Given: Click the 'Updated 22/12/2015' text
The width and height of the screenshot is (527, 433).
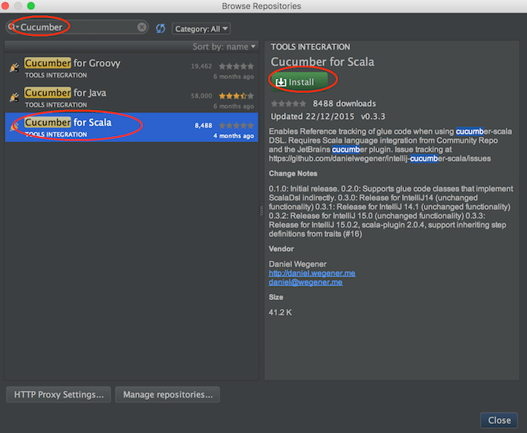Looking at the screenshot, I should click(x=312, y=117).
